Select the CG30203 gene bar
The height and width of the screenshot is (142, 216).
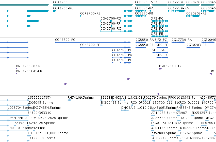[x=193, y=5]
